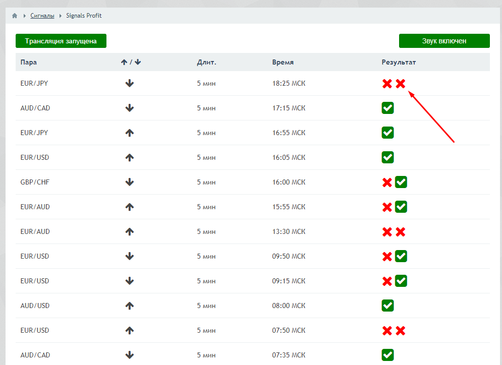Click the up arrow in the 15:55 МСК row

[129, 207]
